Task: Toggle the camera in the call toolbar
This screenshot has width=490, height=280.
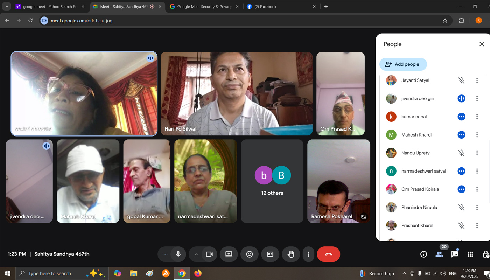Action: [x=209, y=254]
